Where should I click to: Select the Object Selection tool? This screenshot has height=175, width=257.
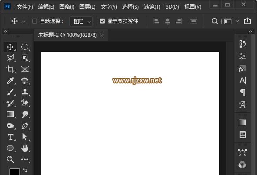click(x=25, y=58)
